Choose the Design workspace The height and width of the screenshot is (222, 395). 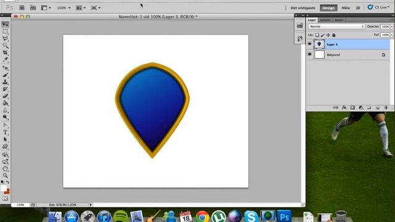[328, 8]
